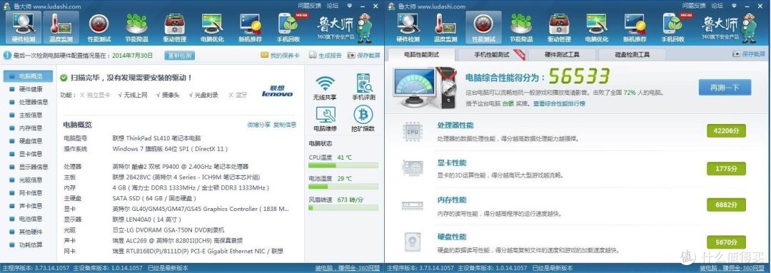Click the 显卡性能 graphics card icon
The image size is (771, 273).
tap(412, 168)
